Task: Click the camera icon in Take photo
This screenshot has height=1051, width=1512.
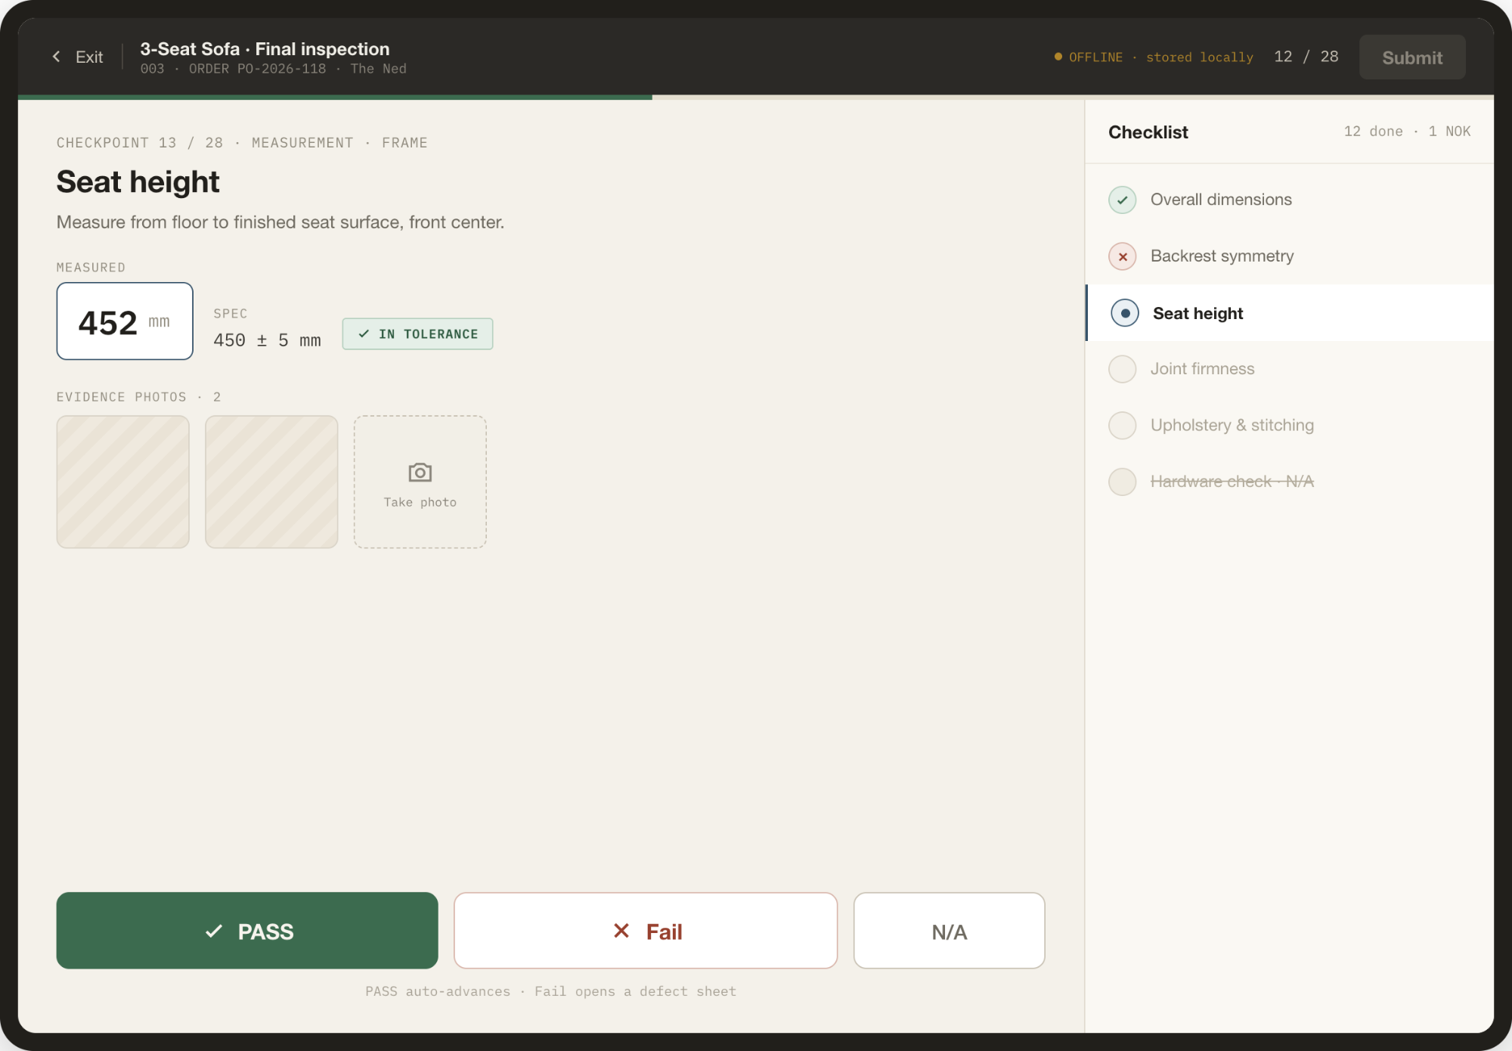Action: click(x=420, y=473)
